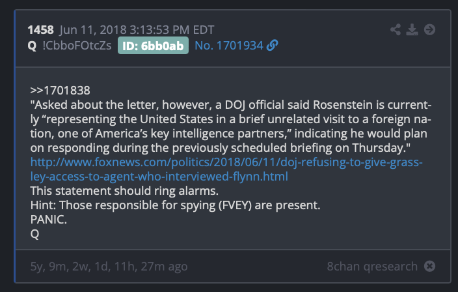Click the tripcode !CbboFOtcZs
Image resolution: width=458 pixels, height=292 pixels.
click(x=77, y=46)
